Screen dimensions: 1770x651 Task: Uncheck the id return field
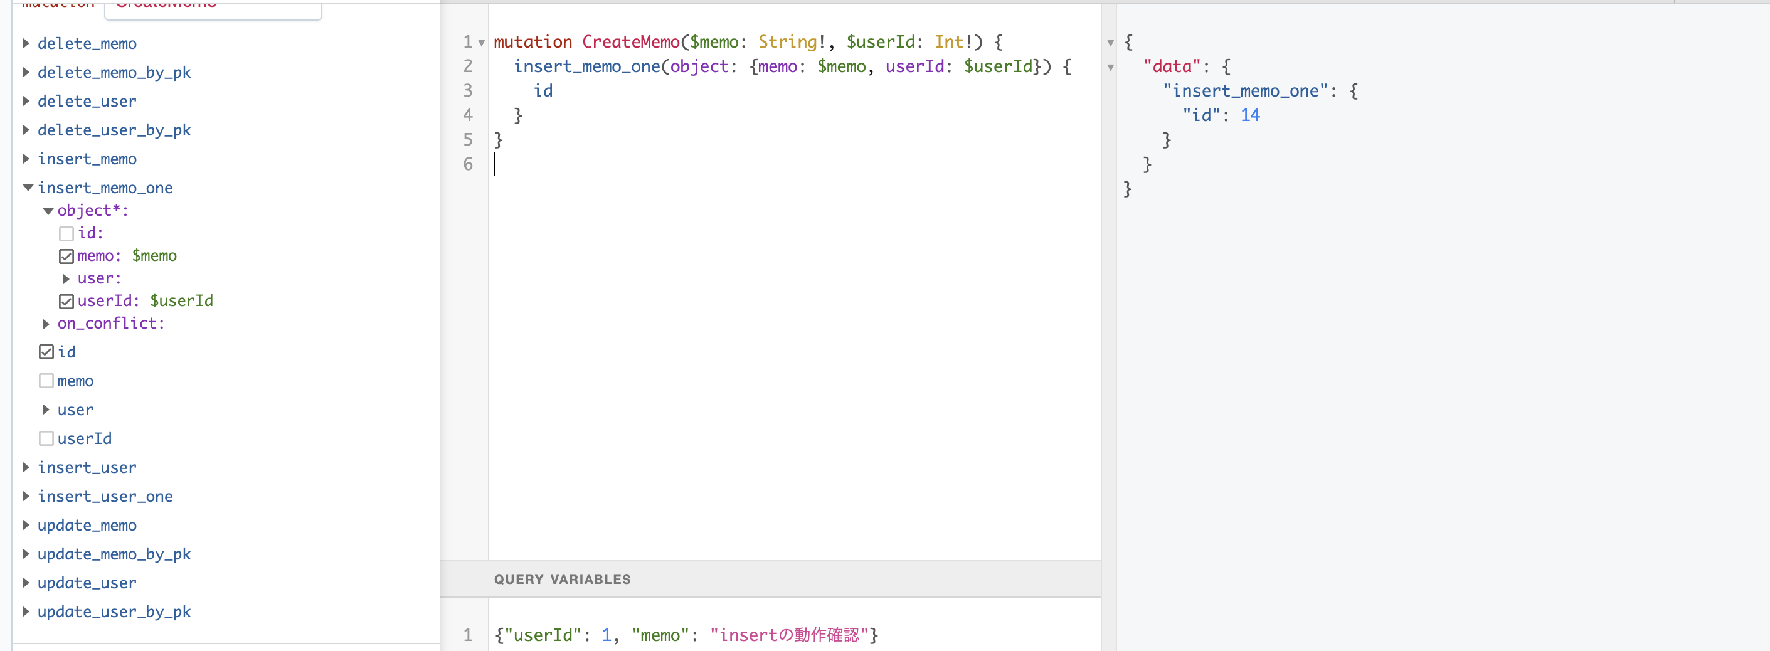[x=46, y=352]
